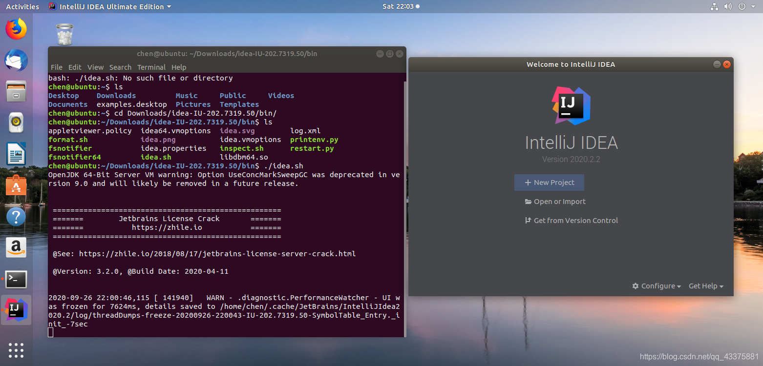The height and width of the screenshot is (366, 763).
Task: Open the Amazon launcher in the dock
Action: 16,247
